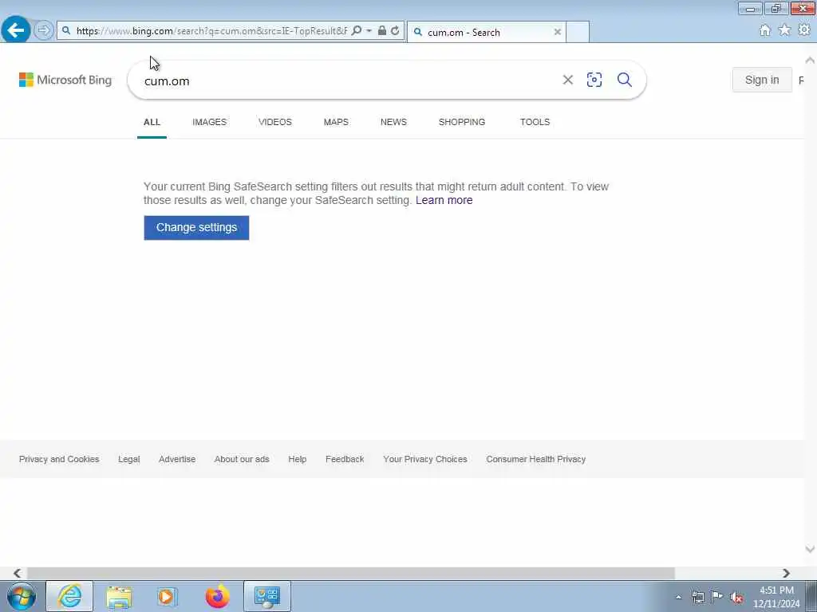Click the vertical scrollbar up arrow
Viewport: 817px width, 612px height.
pos(810,61)
